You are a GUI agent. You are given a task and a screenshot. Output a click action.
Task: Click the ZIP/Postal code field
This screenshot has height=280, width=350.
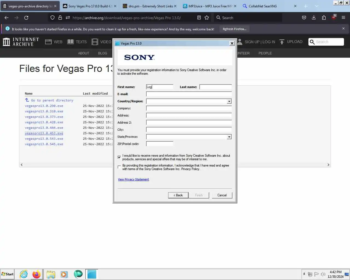click(160, 144)
